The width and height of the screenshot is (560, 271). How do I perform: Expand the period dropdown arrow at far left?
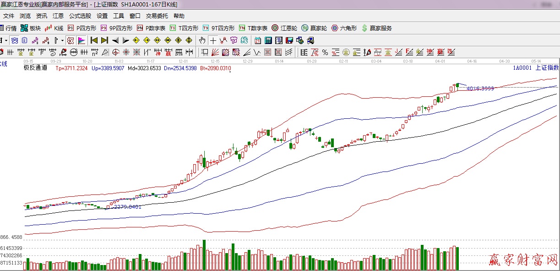[x=6, y=40]
